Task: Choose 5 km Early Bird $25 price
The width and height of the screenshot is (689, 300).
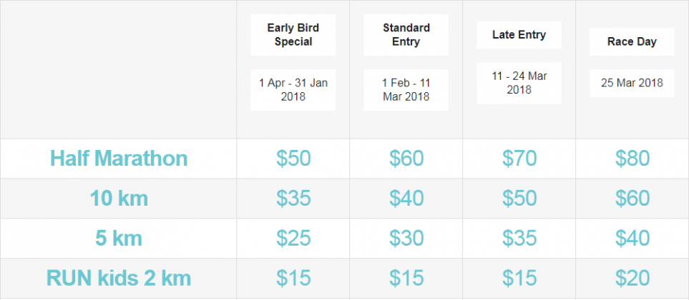Action: pos(293,238)
